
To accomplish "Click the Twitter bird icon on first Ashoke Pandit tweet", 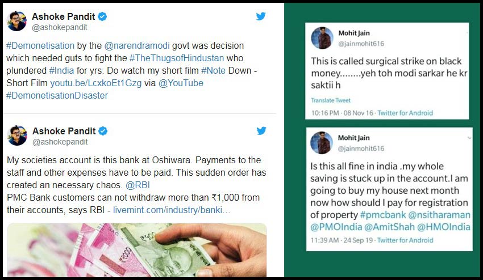I will point(261,16).
